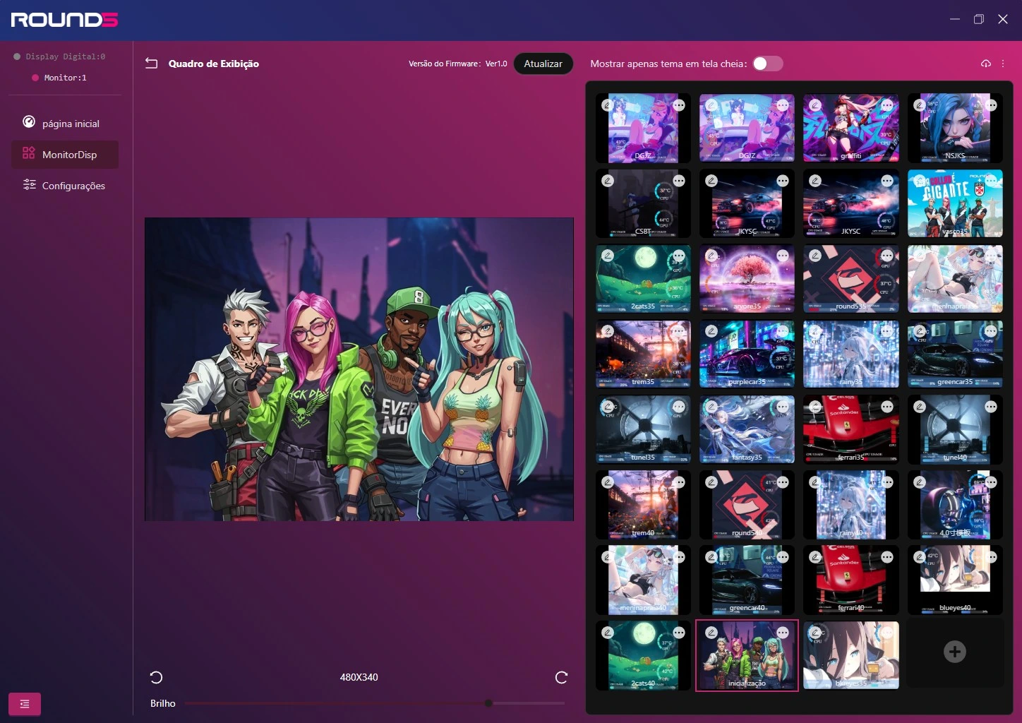Adjust the Brilho brightness slider handle
The width and height of the screenshot is (1022, 723).
488,703
